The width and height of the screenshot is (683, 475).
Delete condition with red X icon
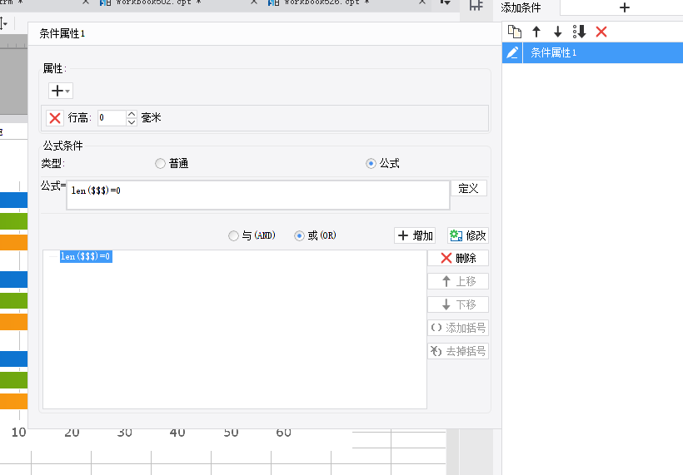coord(601,32)
